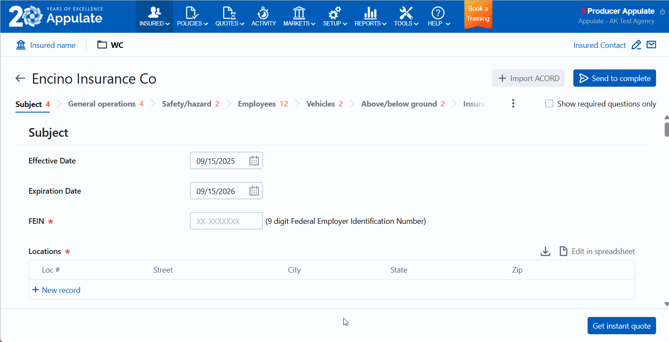The image size is (669, 342).
Task: Open Producer Appulate profile
Action: pyautogui.click(x=620, y=11)
